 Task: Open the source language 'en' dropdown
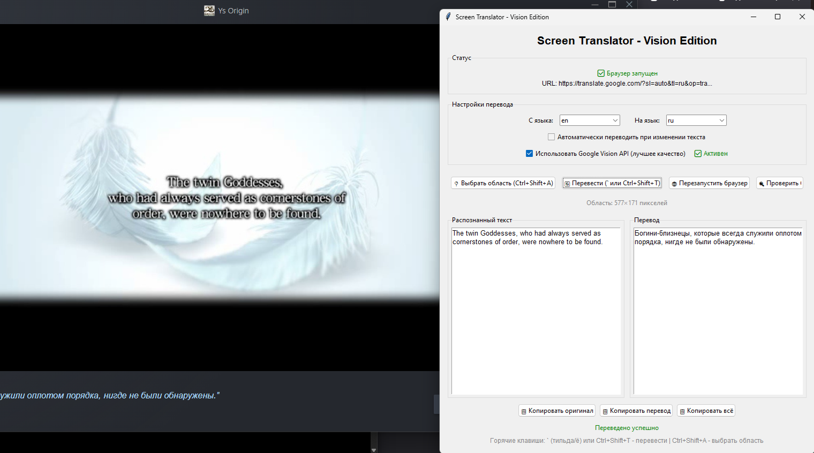(590, 120)
